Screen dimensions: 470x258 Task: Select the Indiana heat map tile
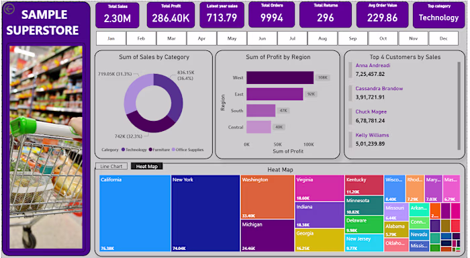[320, 215]
